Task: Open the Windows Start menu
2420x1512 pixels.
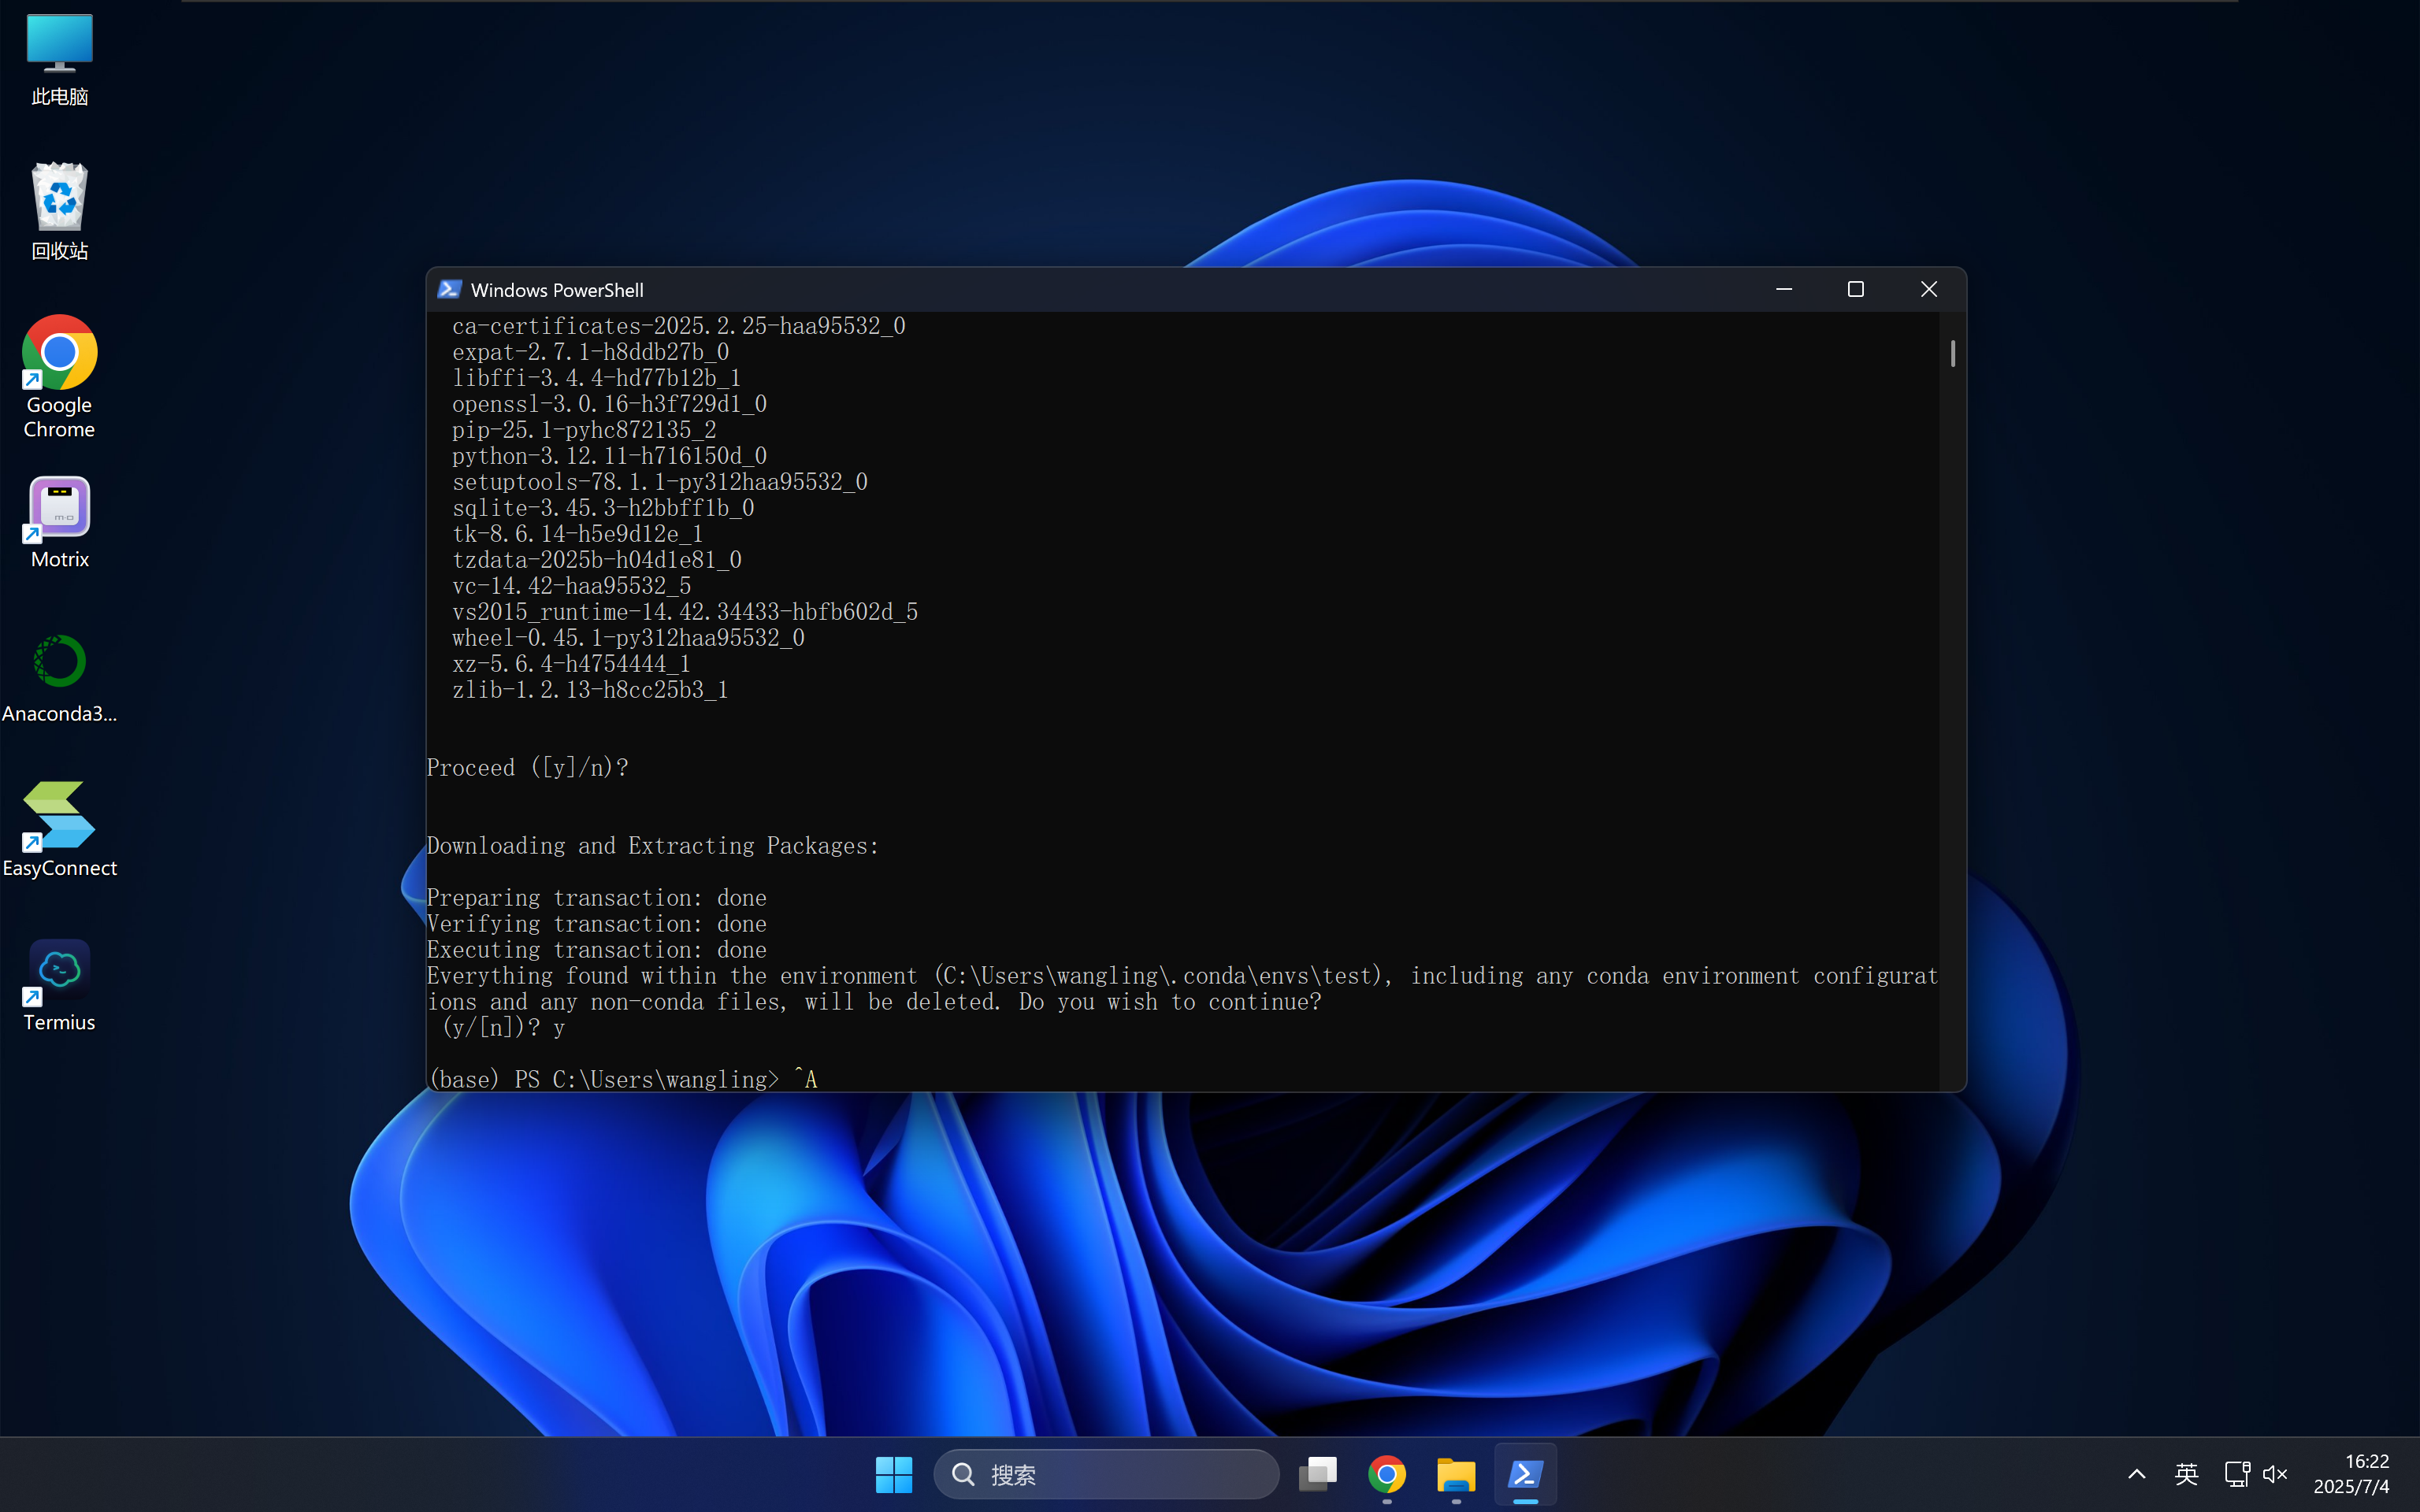Action: pos(893,1474)
